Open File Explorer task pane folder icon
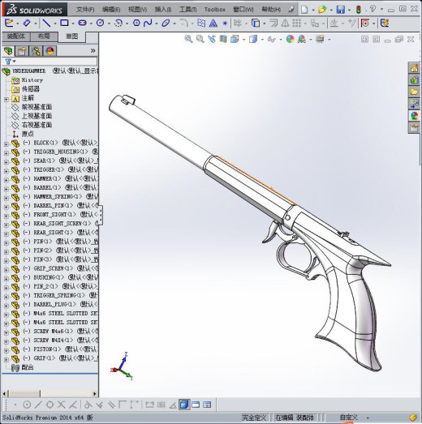The width and height of the screenshot is (422, 424). tap(414, 92)
